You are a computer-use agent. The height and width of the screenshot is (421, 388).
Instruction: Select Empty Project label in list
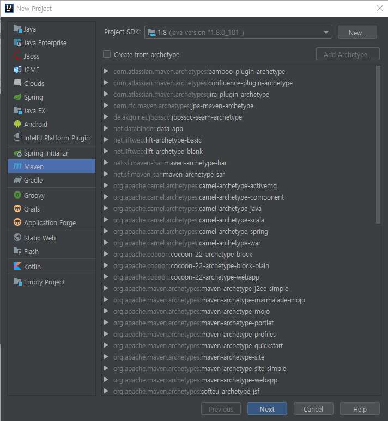[44, 282]
